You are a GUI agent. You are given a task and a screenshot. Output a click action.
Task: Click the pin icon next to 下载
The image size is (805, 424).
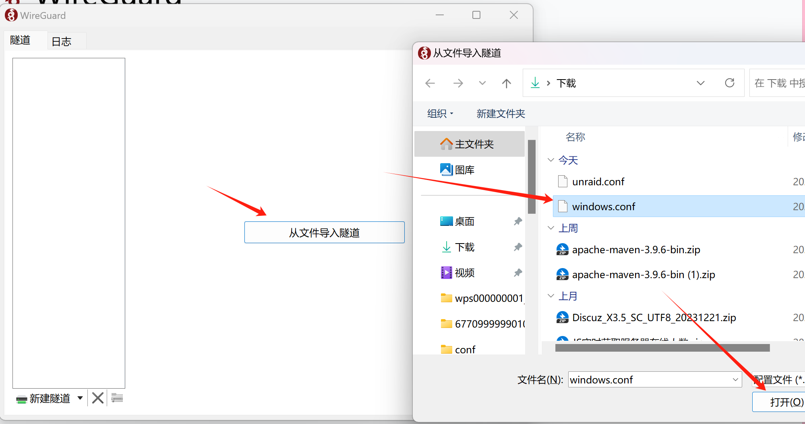click(518, 247)
